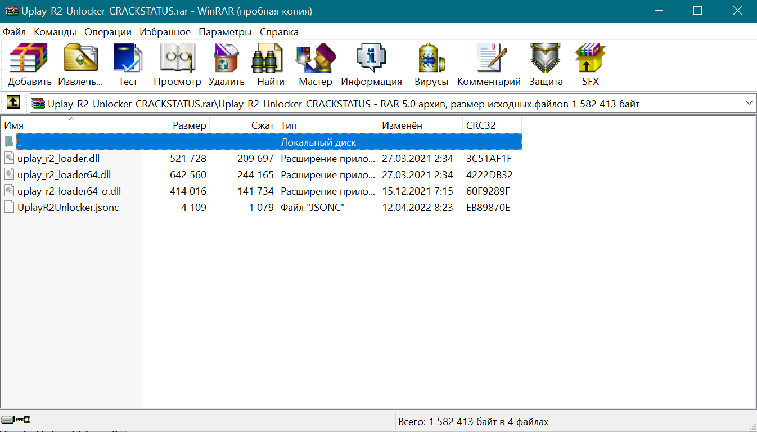Viewport: 757px width, 432px height.
Task: Click size value 521 728
Action: (188, 159)
